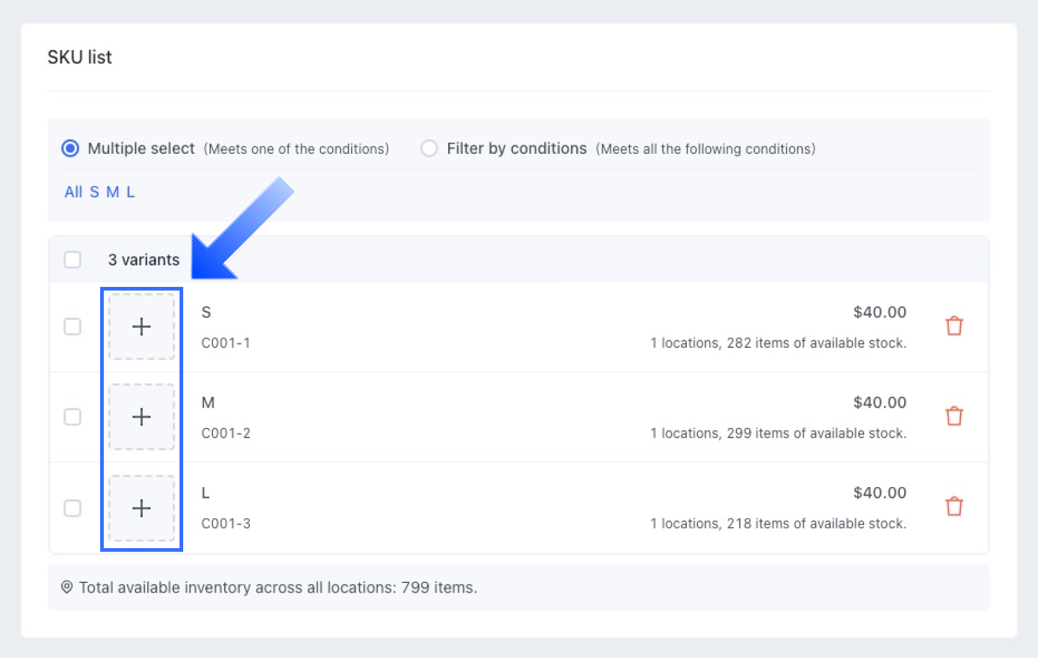Delete the L variant with trash icon
The width and height of the screenshot is (1038, 658).
(x=954, y=507)
